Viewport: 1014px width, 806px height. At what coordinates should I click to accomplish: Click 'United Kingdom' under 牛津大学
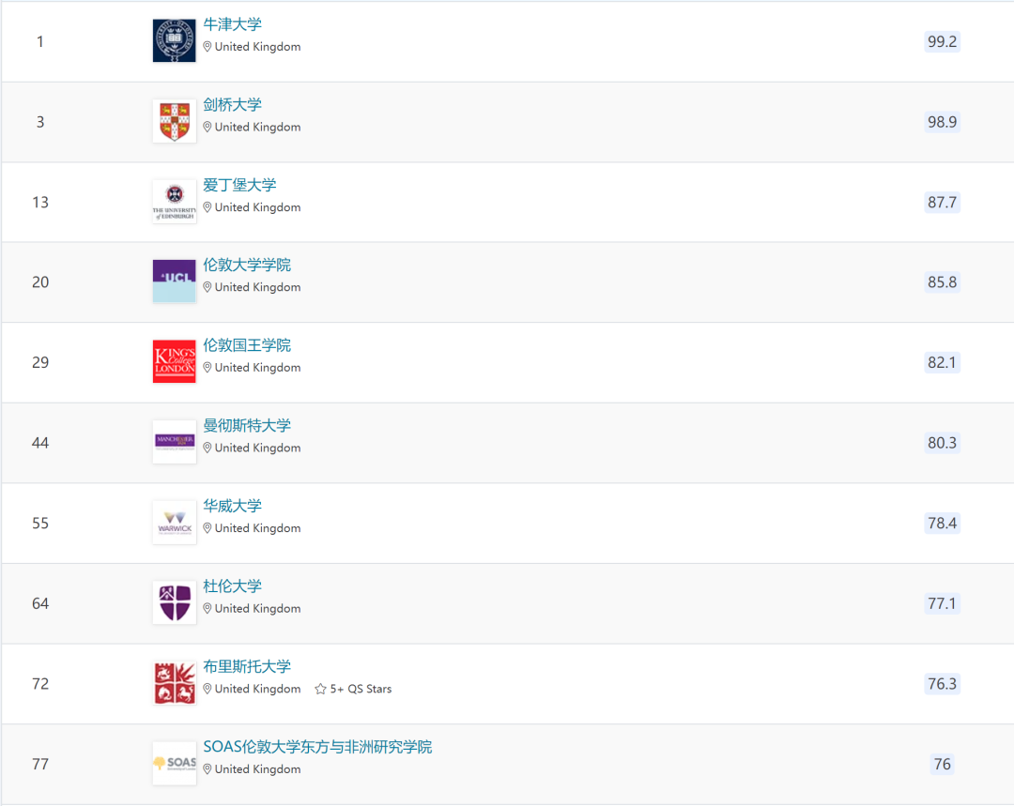click(257, 47)
